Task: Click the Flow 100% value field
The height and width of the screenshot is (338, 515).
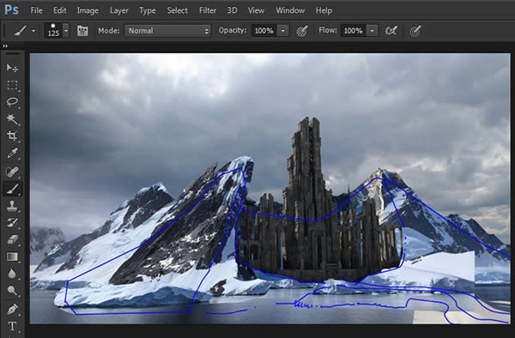Action: [x=354, y=31]
